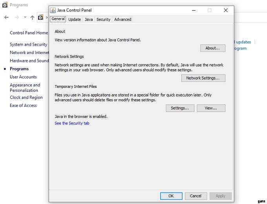The height and width of the screenshot is (204, 267).
Task: Confirm with the OK button
Action: [171, 196]
